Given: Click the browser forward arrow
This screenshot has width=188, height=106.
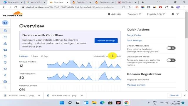Looking at the screenshot, I should pos(10,7).
